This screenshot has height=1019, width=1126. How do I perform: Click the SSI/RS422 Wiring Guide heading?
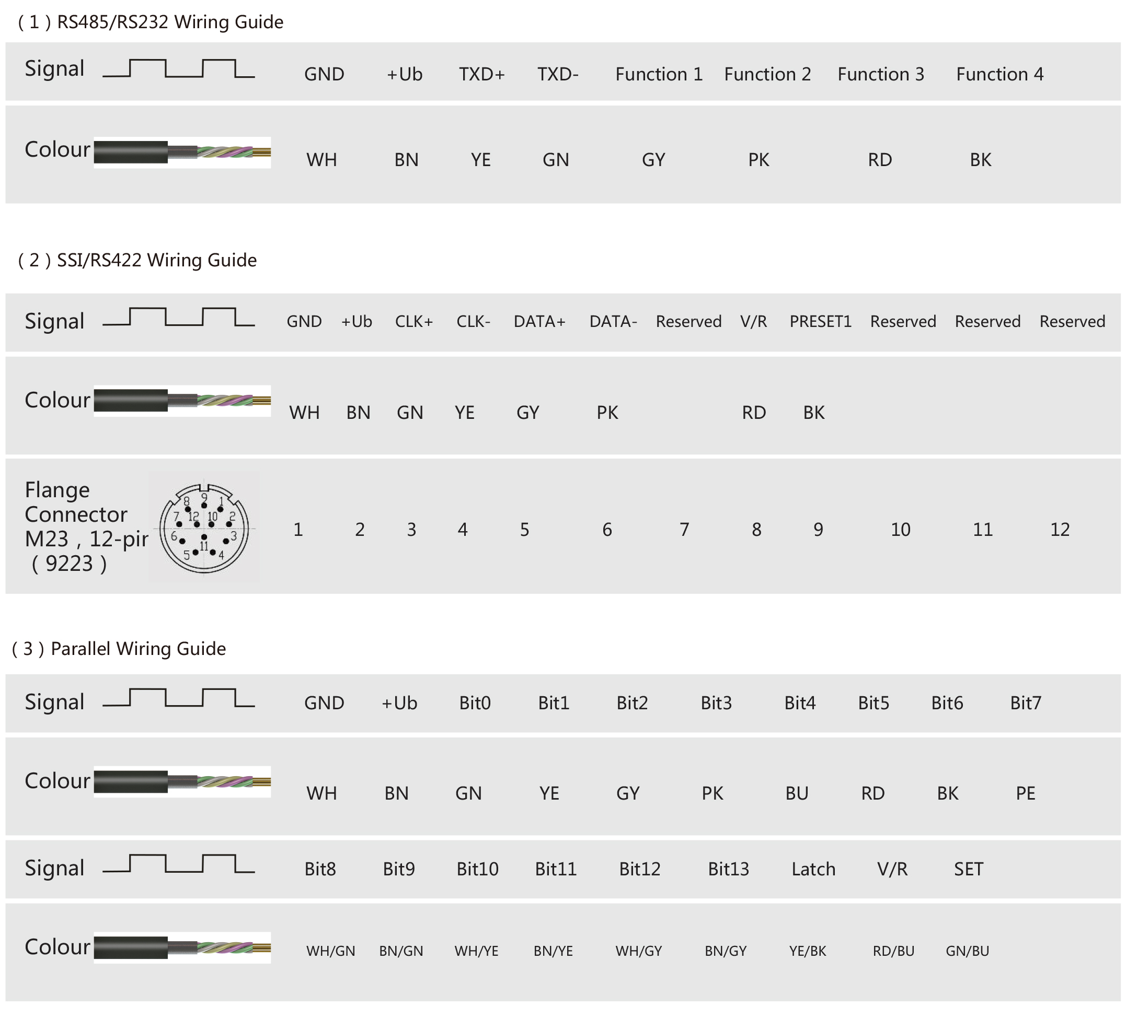tap(137, 260)
